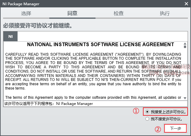Click the 下一步 button
191x136 pixels.
(x=175, y=128)
